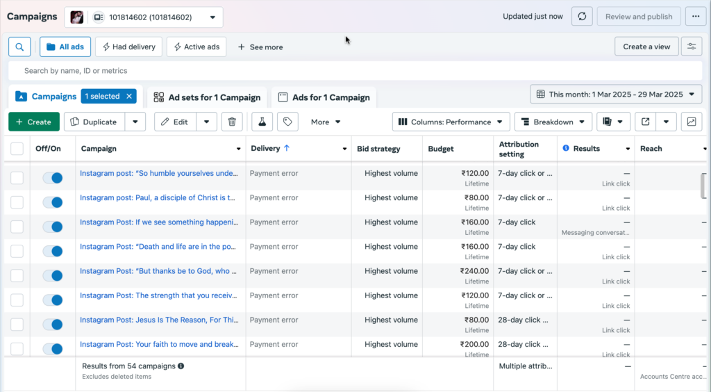Expand the Duplicate dropdown arrow
711x392 pixels.
click(x=135, y=122)
